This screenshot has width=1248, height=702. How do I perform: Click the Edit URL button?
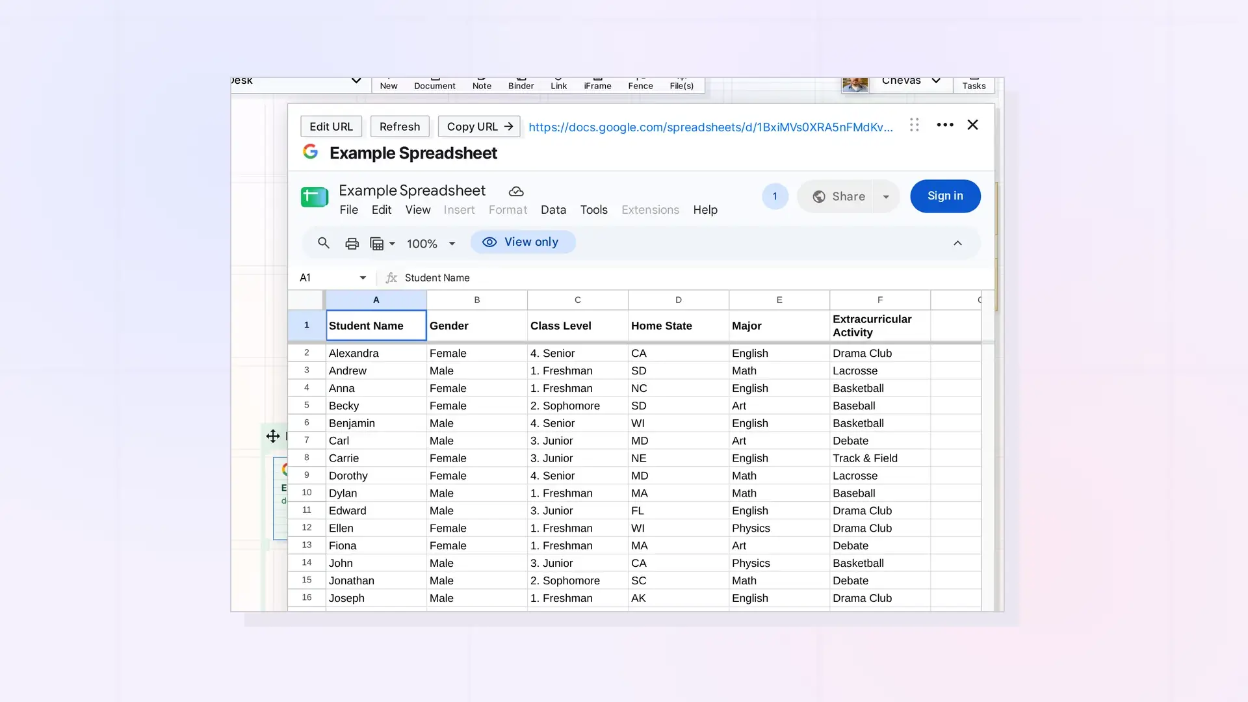(x=331, y=127)
